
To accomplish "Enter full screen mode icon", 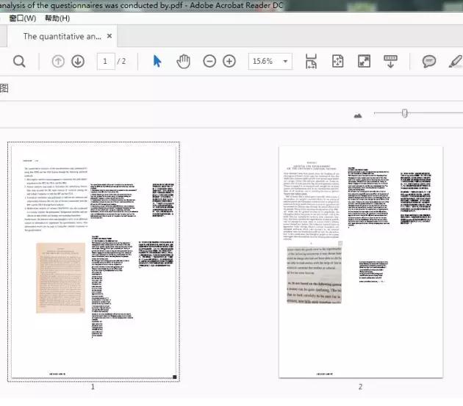I will coord(364,62).
